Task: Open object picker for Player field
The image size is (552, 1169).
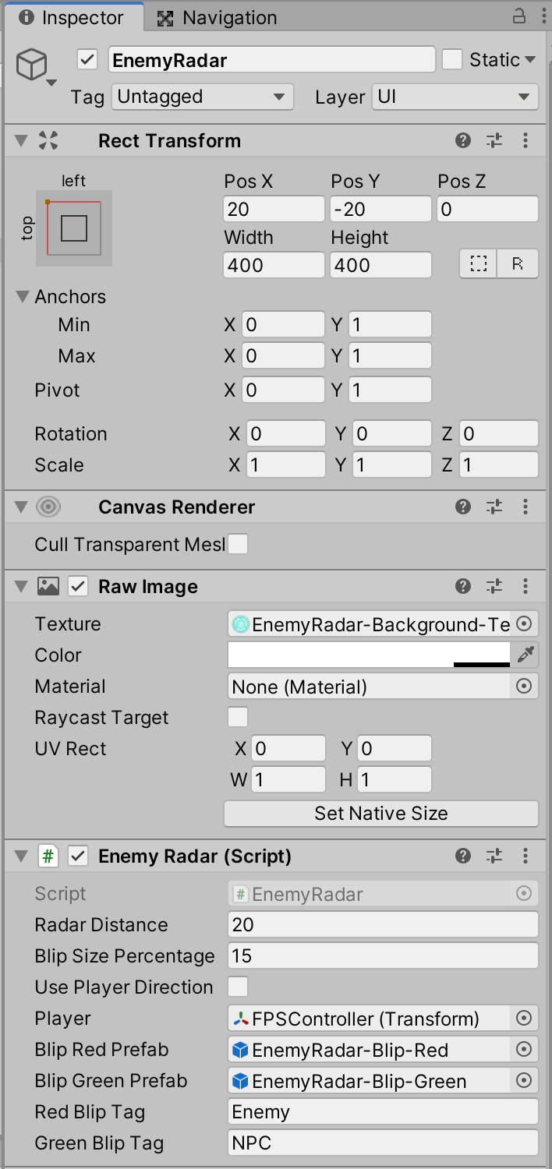Action: 525,1018
